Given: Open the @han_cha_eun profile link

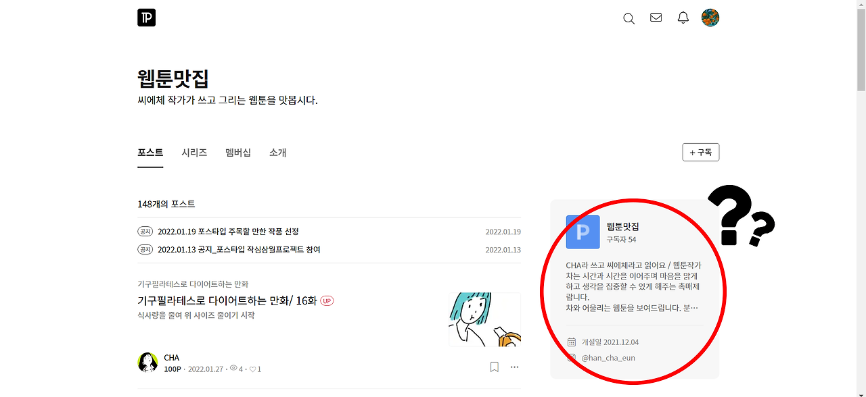Looking at the screenshot, I should 608,357.
